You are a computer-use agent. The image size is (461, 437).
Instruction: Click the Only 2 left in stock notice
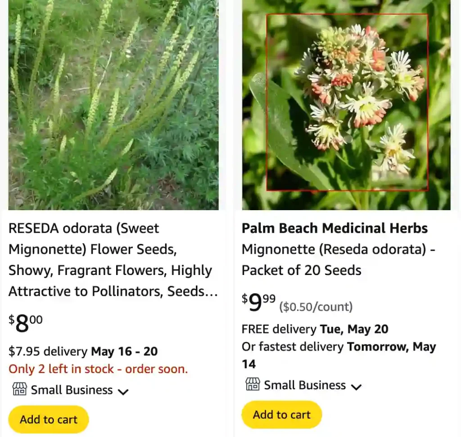pos(97,369)
